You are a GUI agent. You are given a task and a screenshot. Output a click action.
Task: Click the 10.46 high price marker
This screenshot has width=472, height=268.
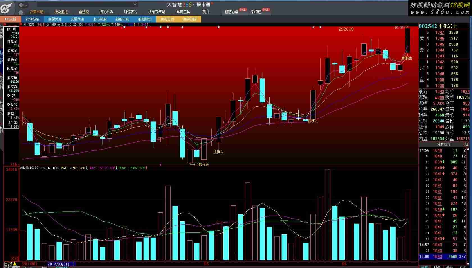coord(399,28)
